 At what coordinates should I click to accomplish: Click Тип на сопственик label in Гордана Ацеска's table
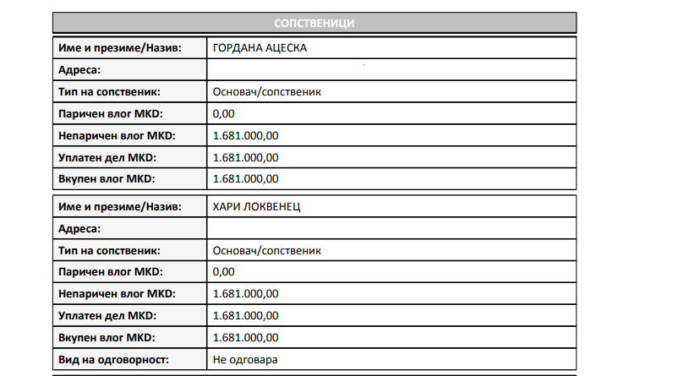[110, 91]
